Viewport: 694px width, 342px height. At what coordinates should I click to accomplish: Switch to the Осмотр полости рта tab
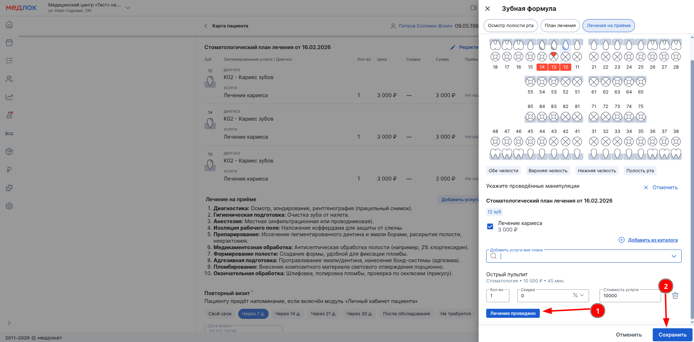coord(510,26)
